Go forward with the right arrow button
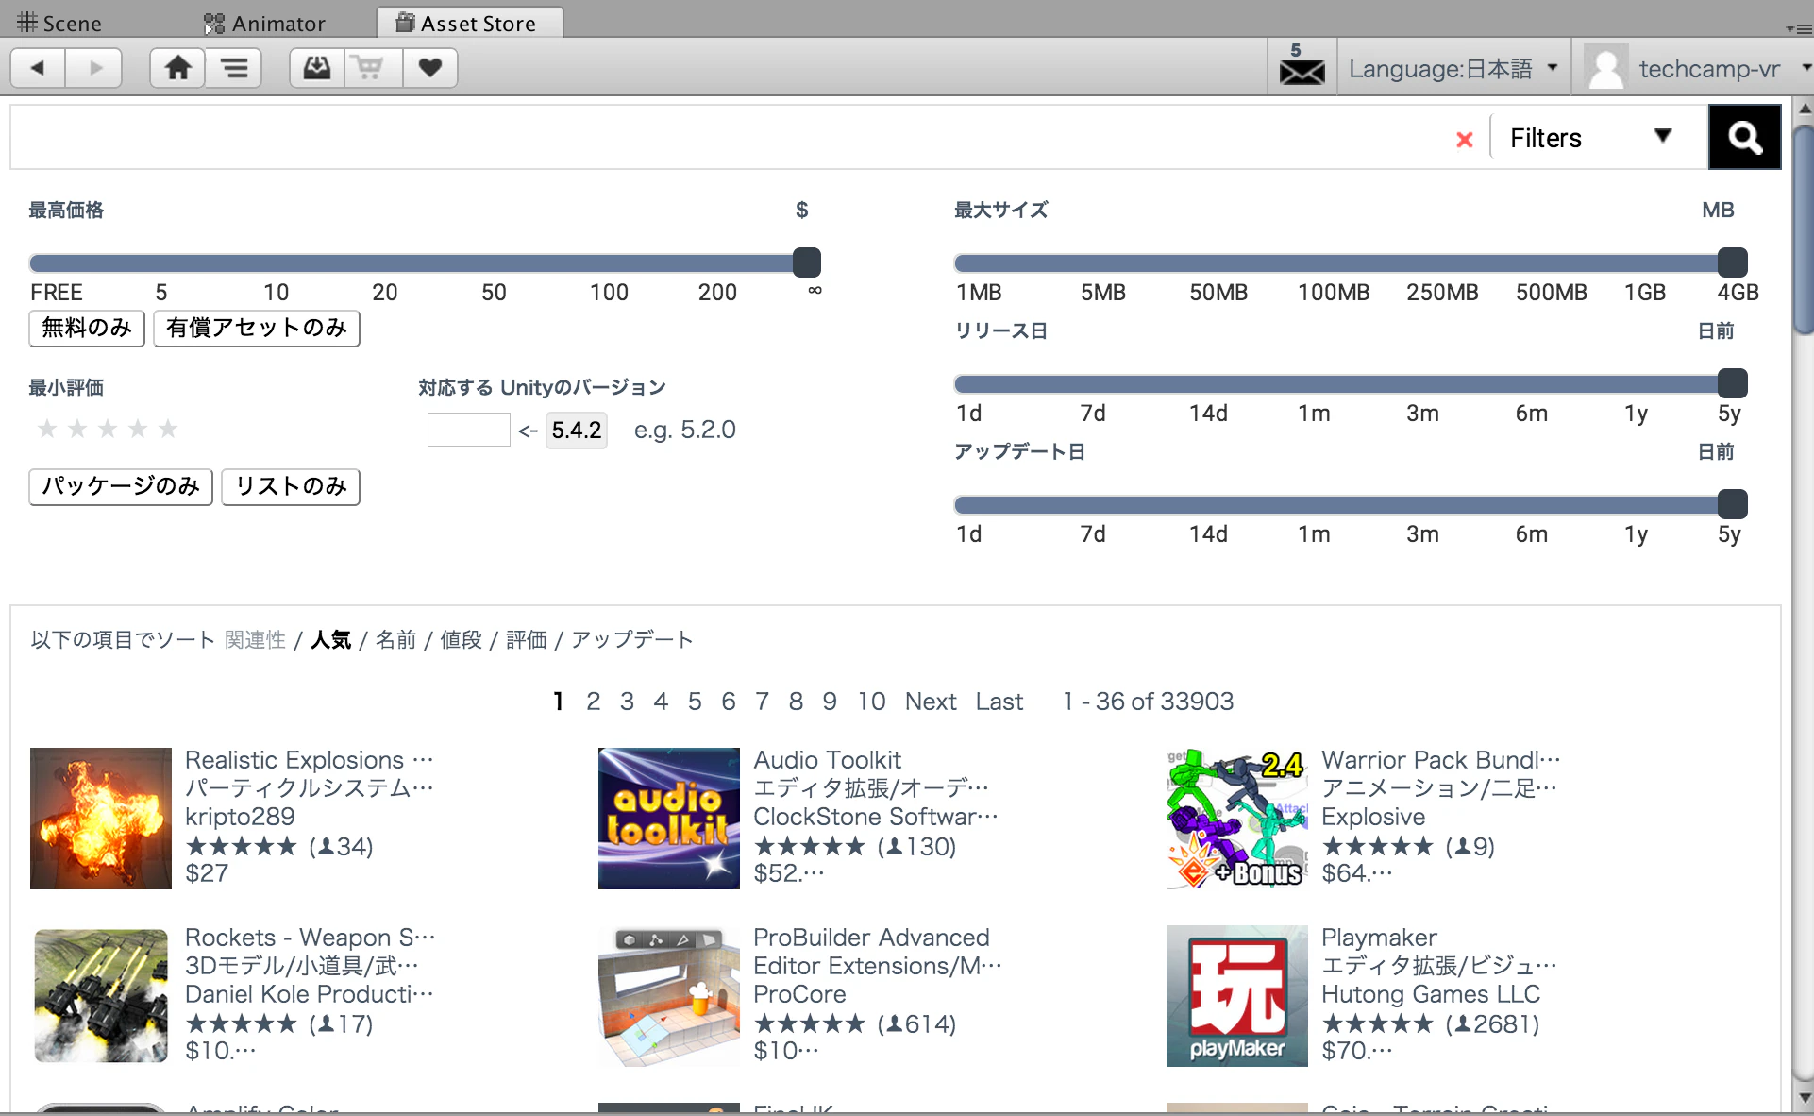Viewport: 1814px width, 1116px height. pos(94,68)
